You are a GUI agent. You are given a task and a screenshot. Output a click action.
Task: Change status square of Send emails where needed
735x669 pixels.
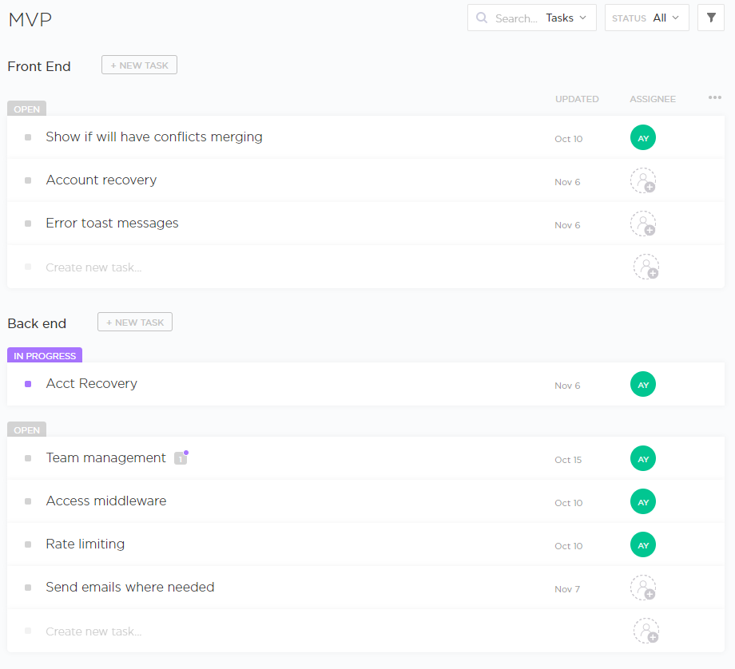click(x=28, y=588)
